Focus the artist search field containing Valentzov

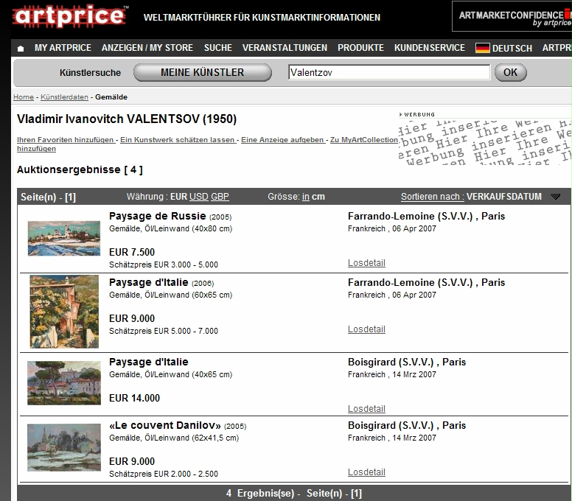(389, 72)
